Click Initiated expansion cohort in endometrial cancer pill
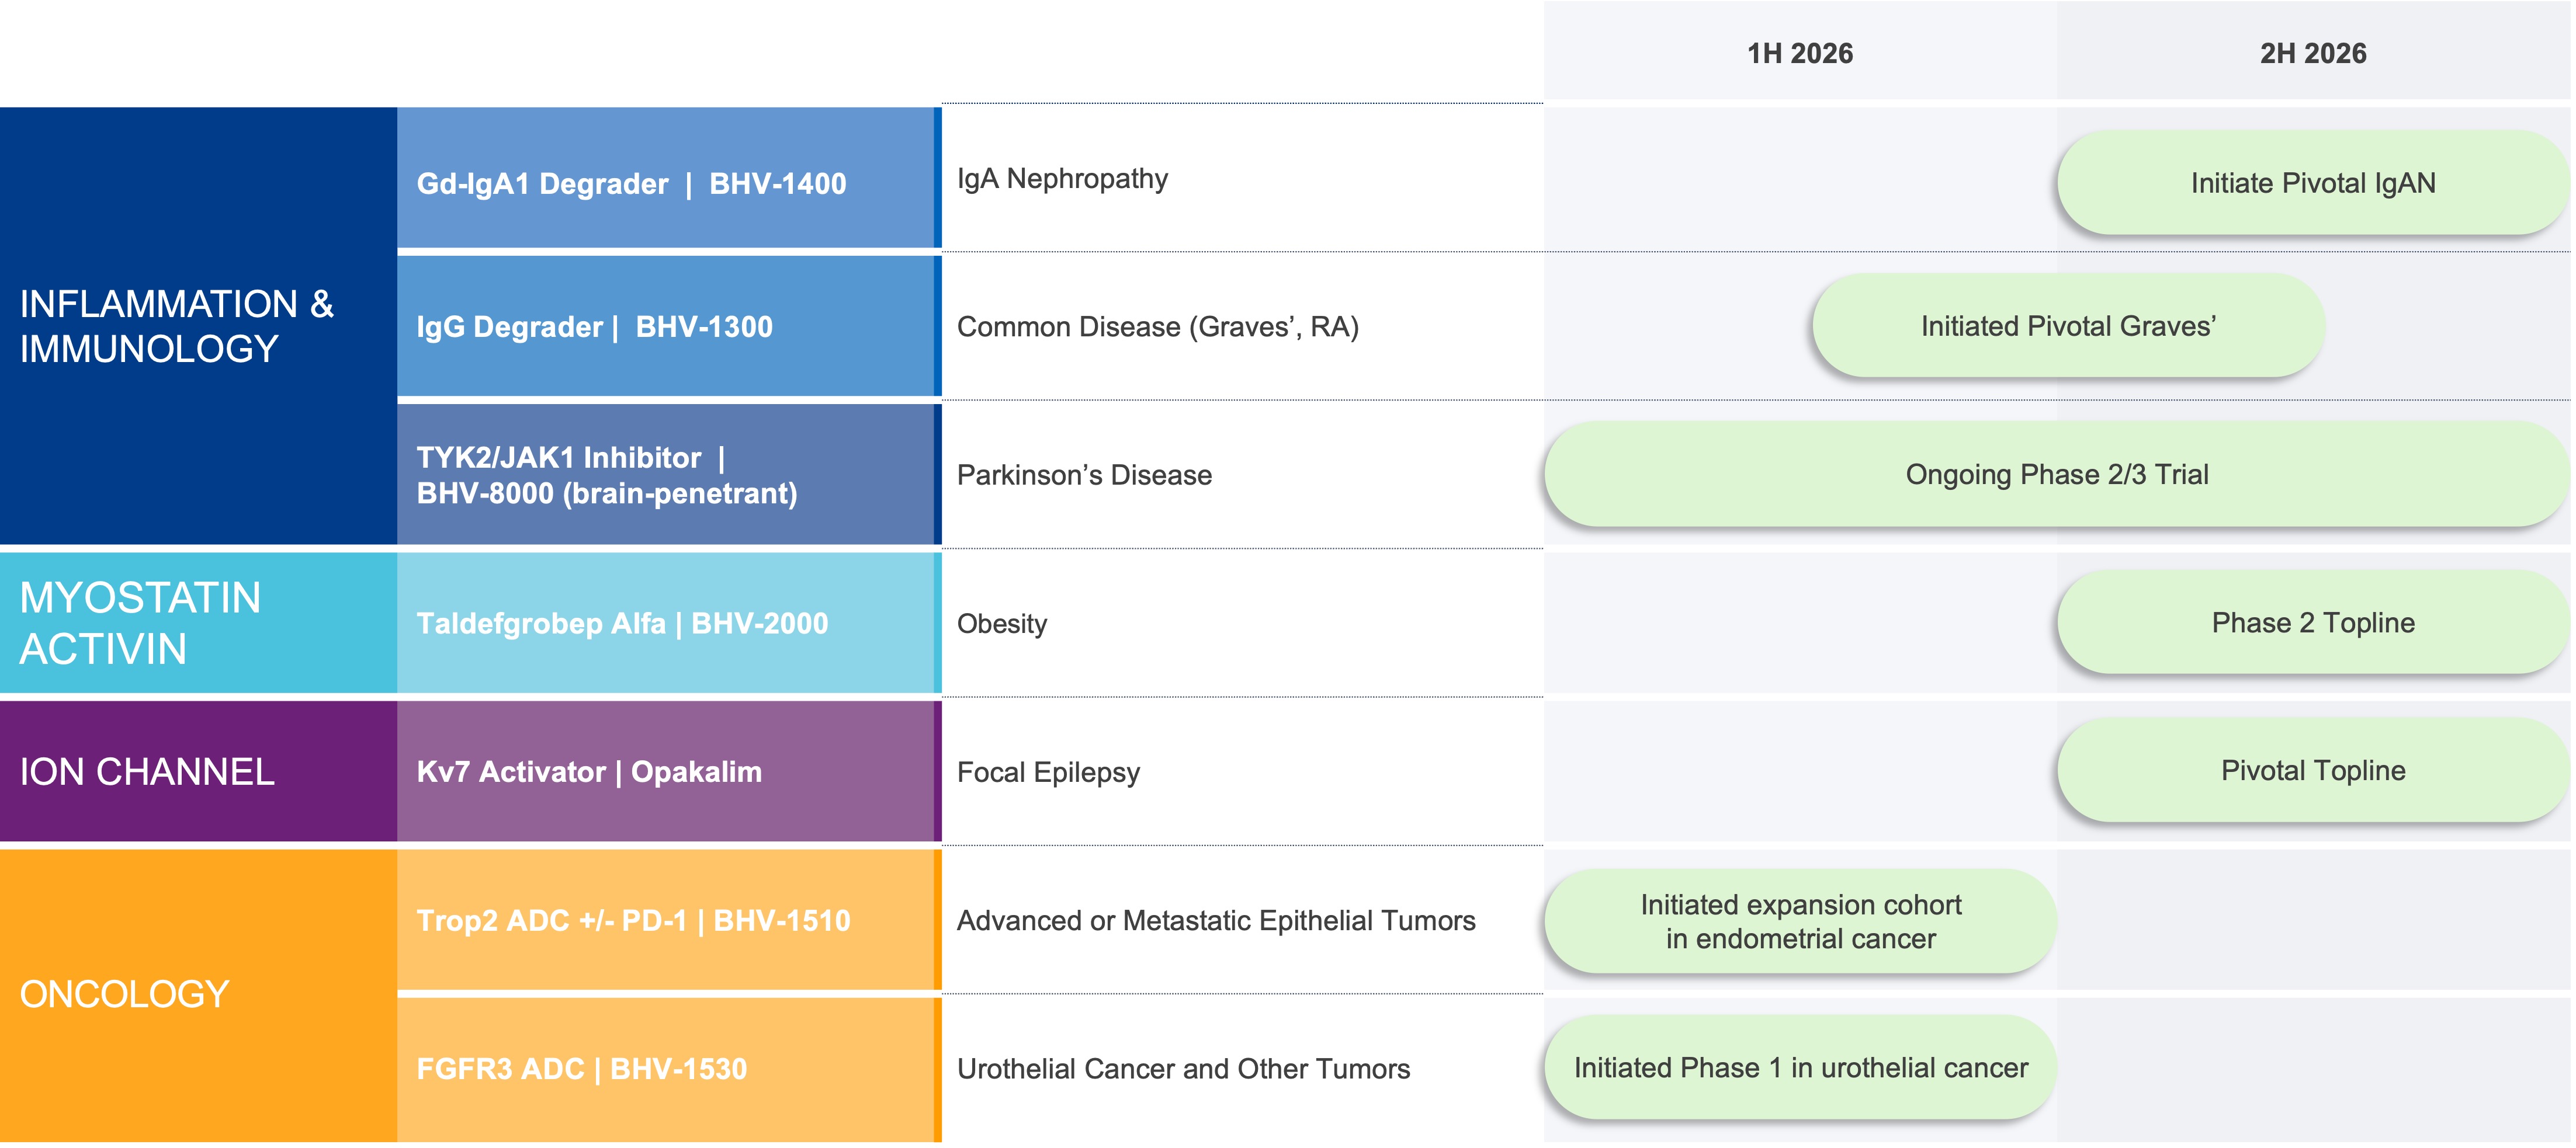This screenshot has width=2576, height=1148. [x=1800, y=921]
